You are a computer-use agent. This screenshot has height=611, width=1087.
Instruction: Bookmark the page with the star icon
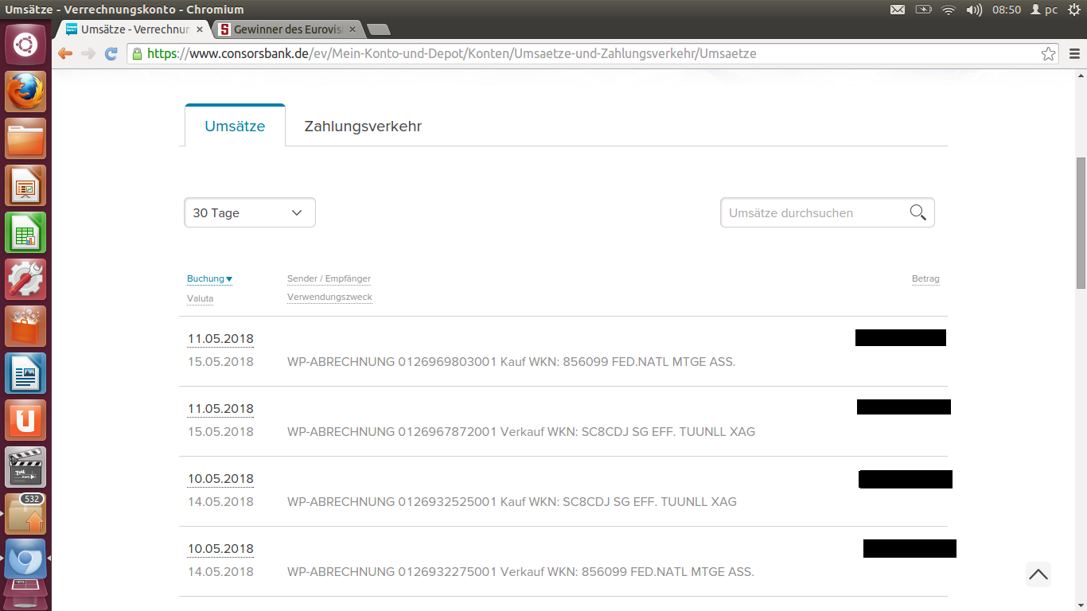(1049, 53)
